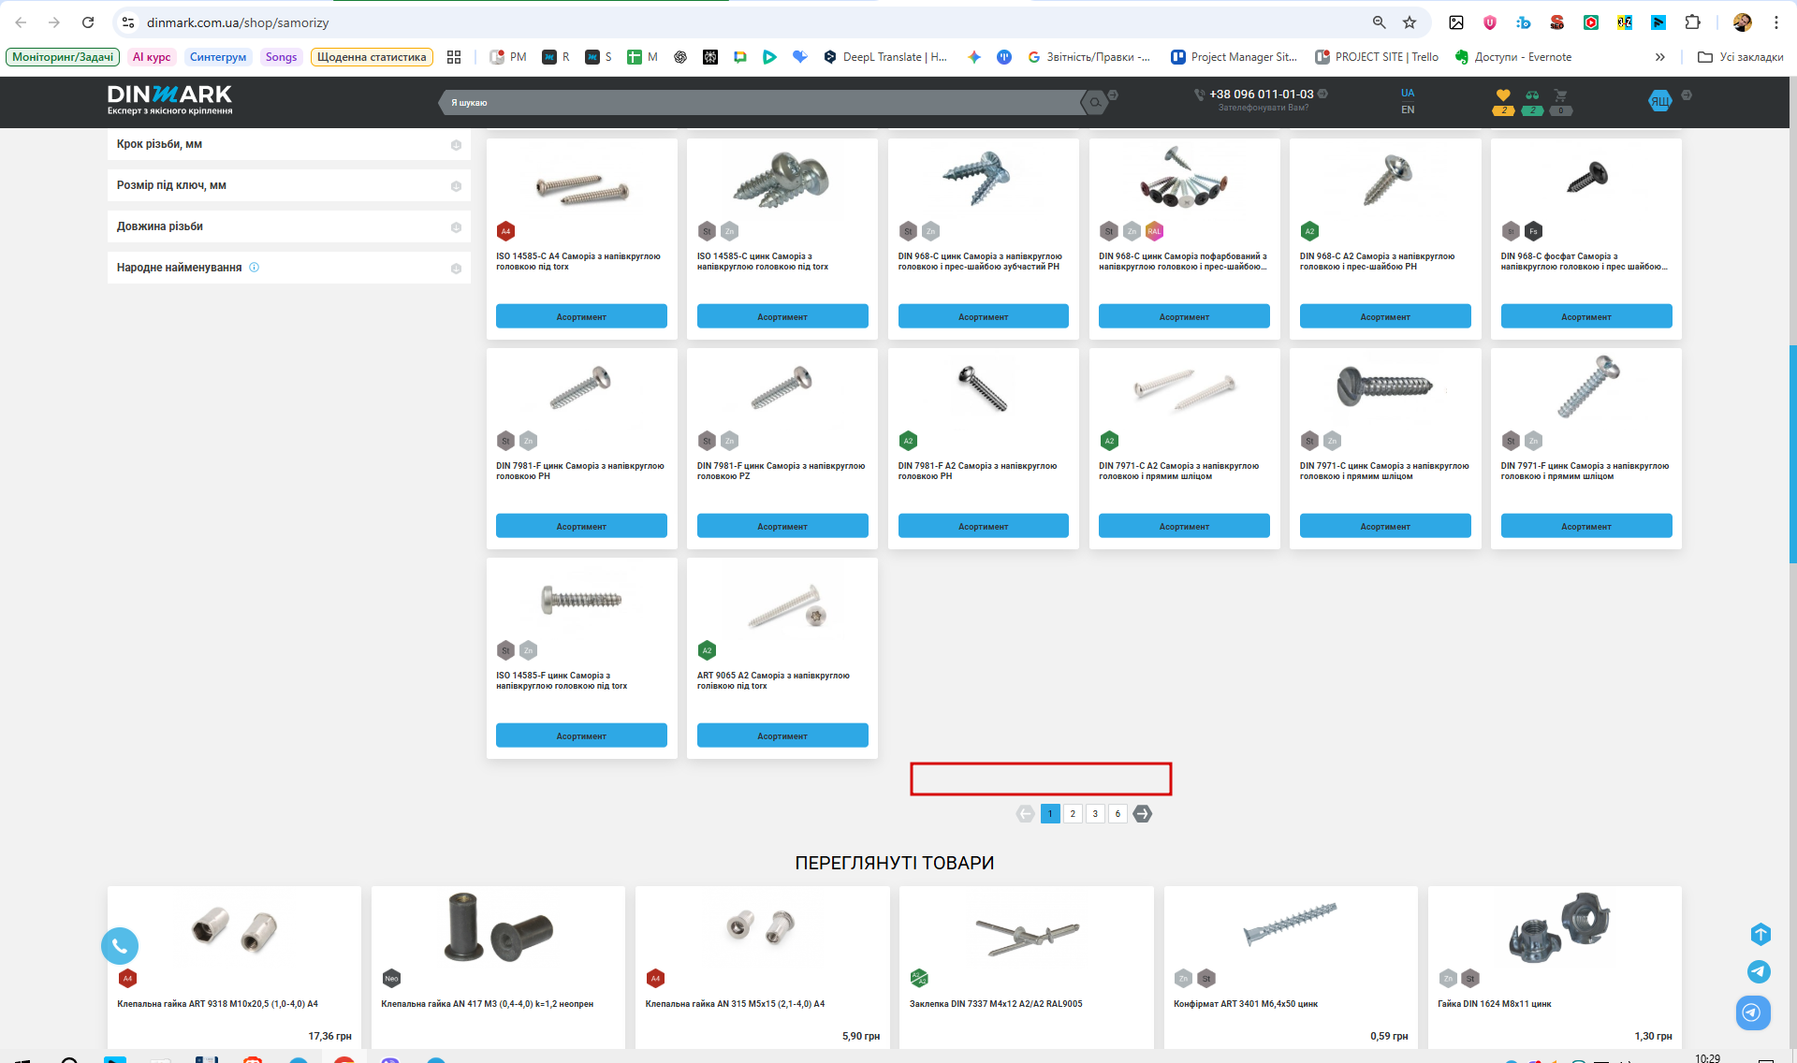Open the user profile hexagon avatar

(x=1659, y=101)
